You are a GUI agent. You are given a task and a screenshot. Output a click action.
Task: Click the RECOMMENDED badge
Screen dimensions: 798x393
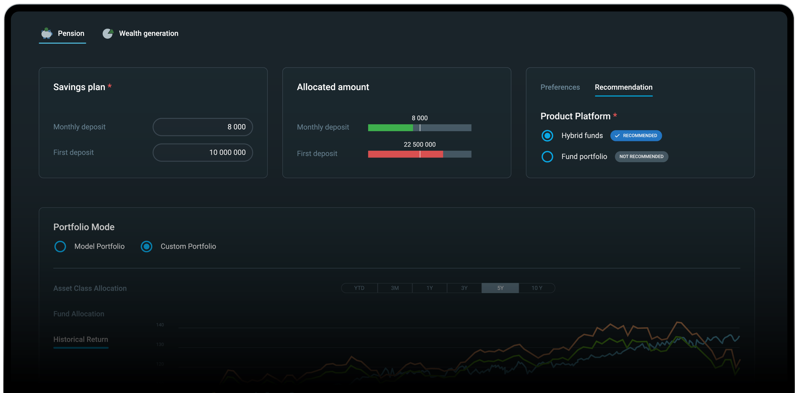636,135
